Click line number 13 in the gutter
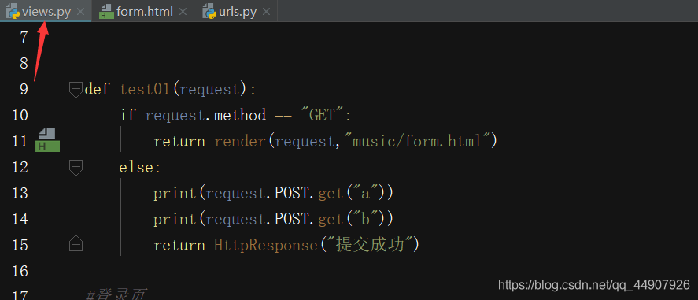 19,193
